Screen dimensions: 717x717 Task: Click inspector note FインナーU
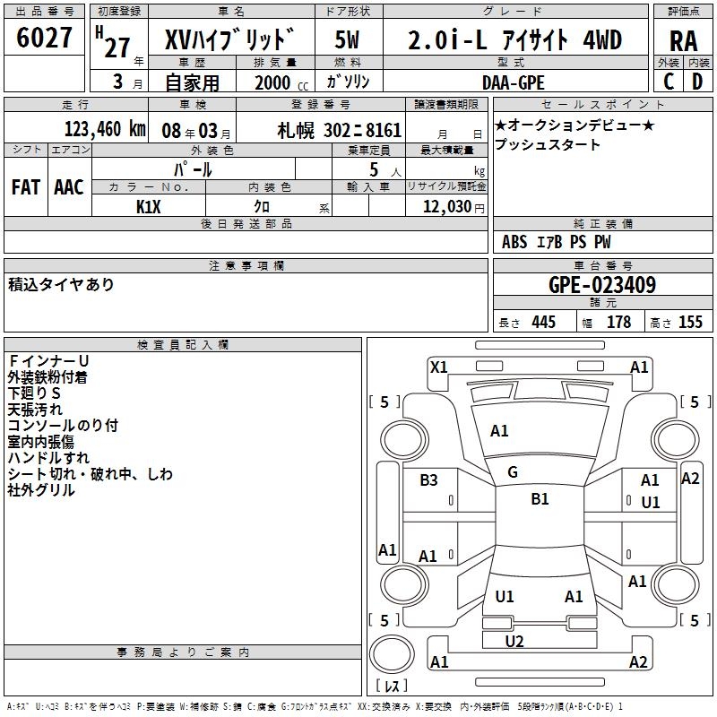[48, 361]
